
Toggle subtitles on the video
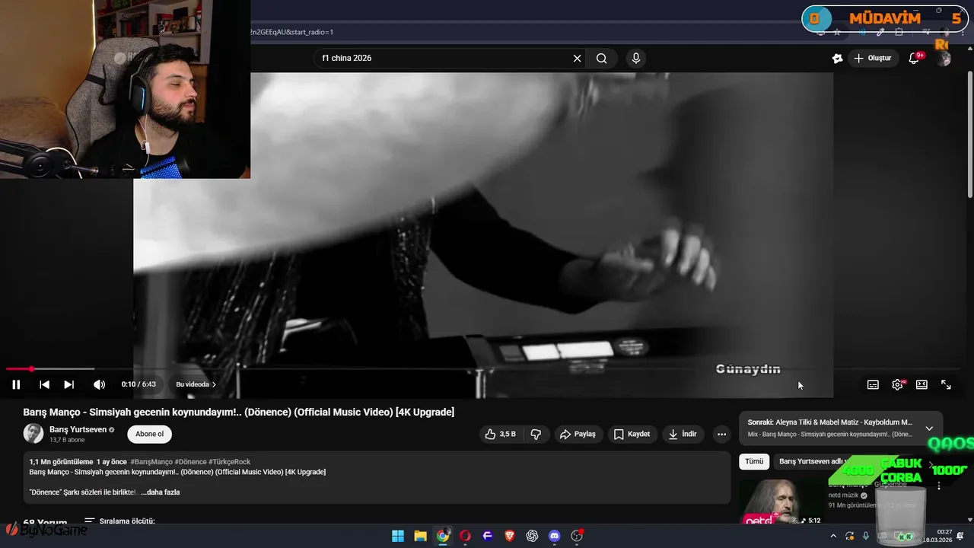point(873,384)
